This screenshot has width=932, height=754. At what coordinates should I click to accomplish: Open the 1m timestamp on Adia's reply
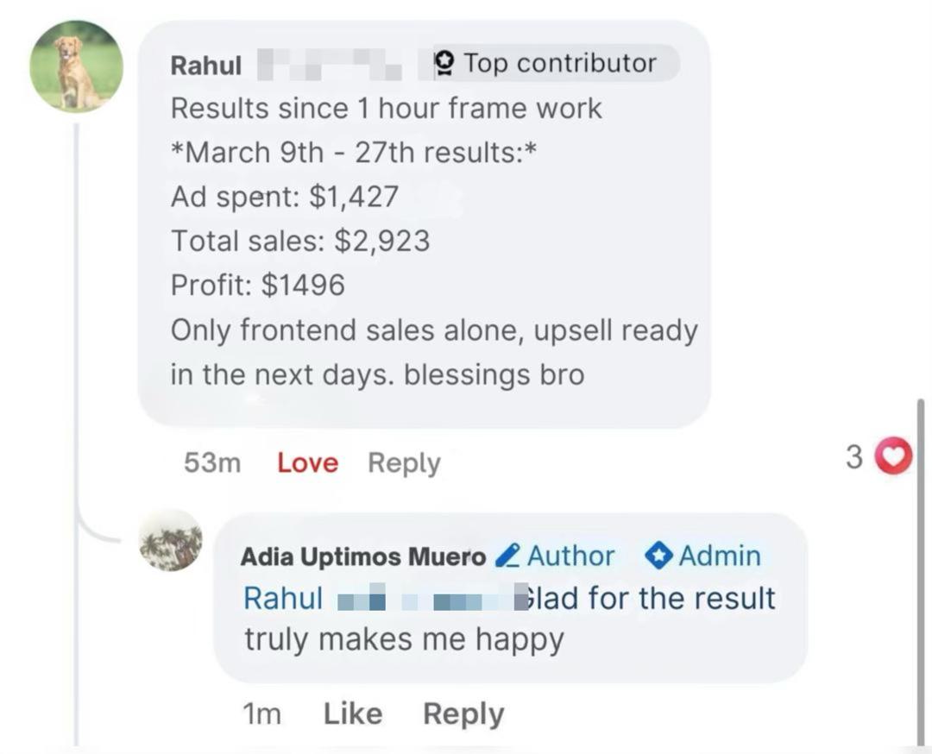(263, 713)
